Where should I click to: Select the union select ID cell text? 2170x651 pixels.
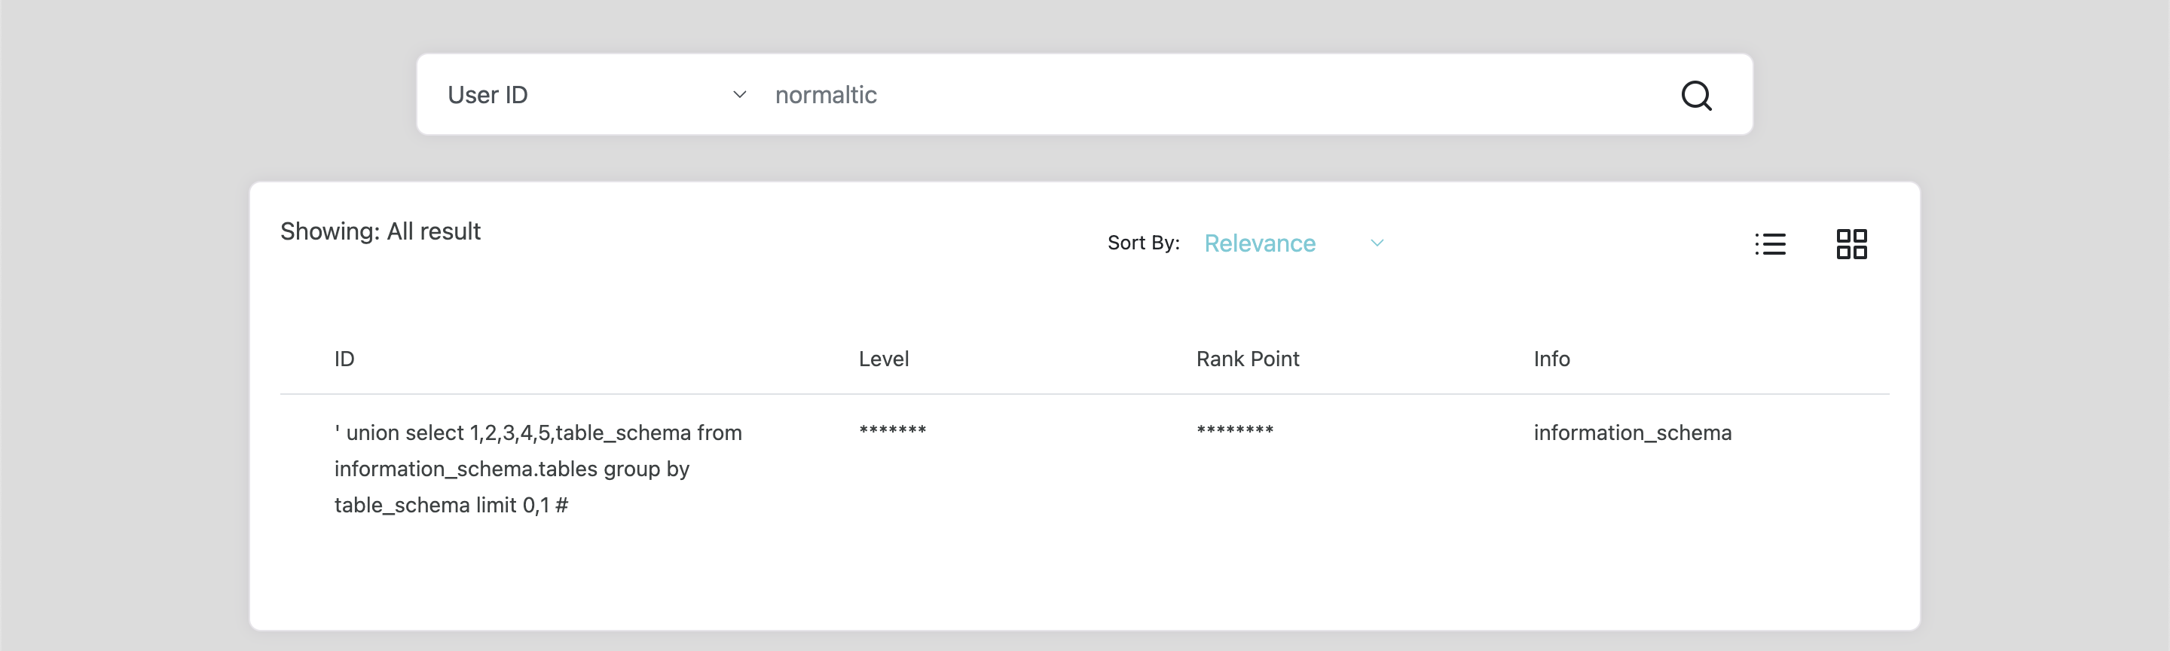537,468
